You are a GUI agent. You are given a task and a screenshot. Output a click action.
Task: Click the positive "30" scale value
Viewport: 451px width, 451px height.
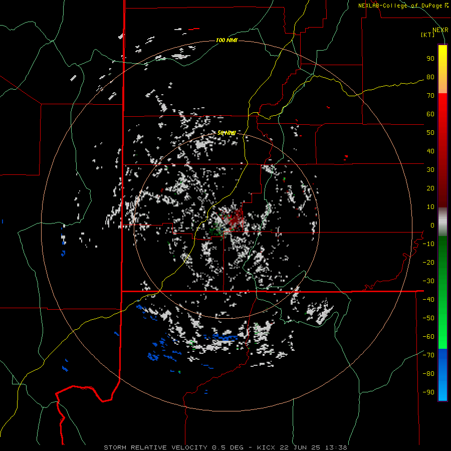(430, 170)
